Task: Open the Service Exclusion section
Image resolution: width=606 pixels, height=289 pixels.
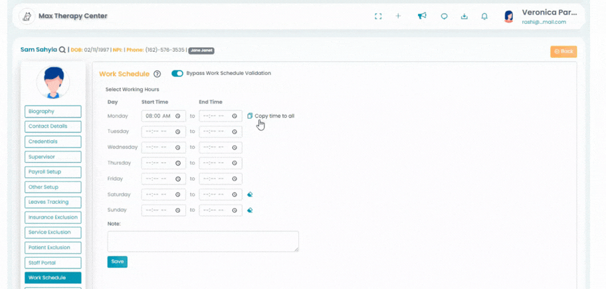Action: point(53,233)
